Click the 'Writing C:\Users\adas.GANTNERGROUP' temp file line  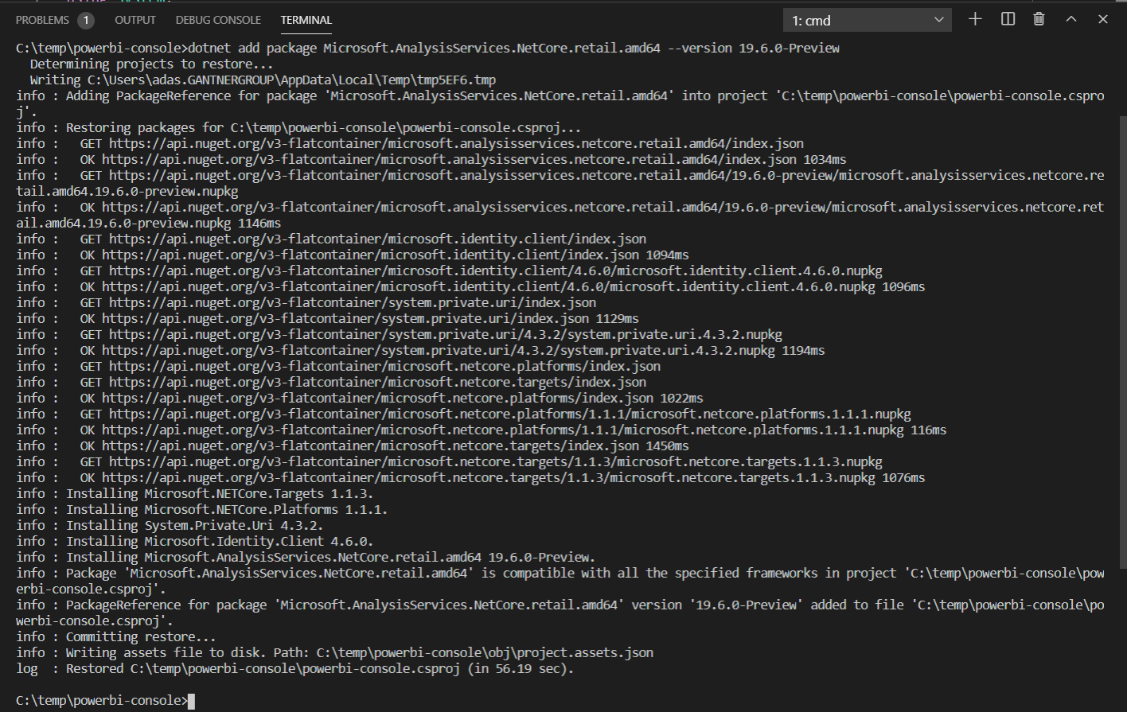[x=263, y=80]
